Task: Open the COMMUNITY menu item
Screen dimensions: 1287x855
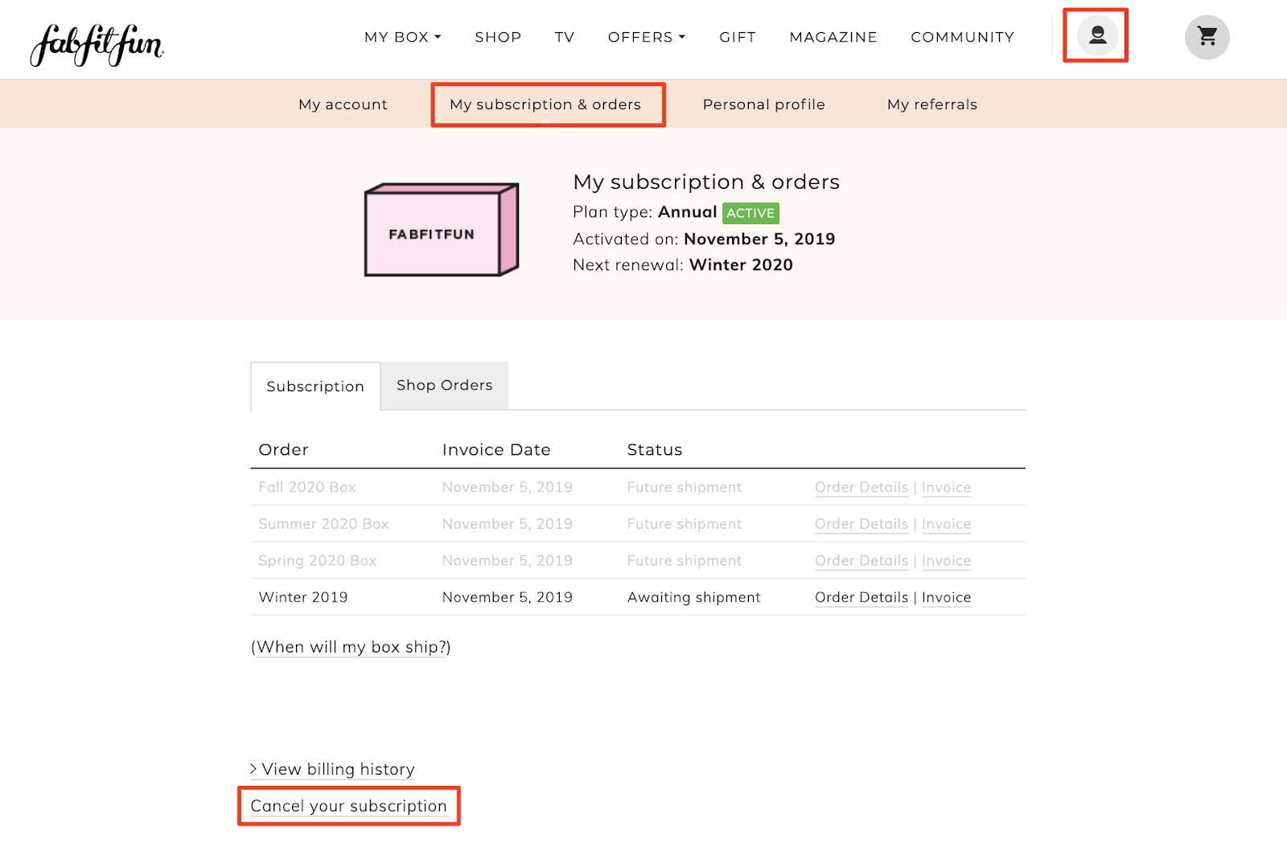Action: (962, 37)
